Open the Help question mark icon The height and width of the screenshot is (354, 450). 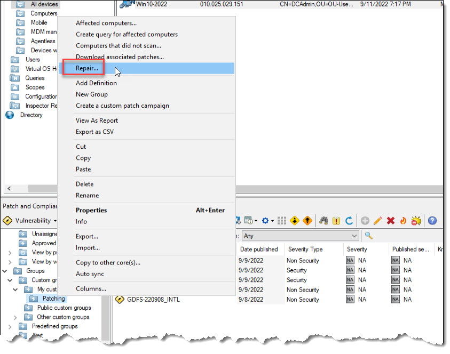coord(432,220)
